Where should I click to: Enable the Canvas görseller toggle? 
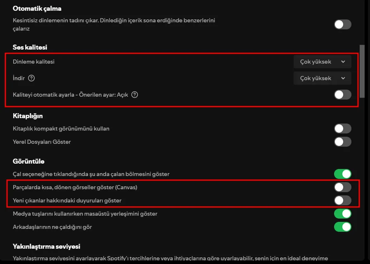pos(342,187)
